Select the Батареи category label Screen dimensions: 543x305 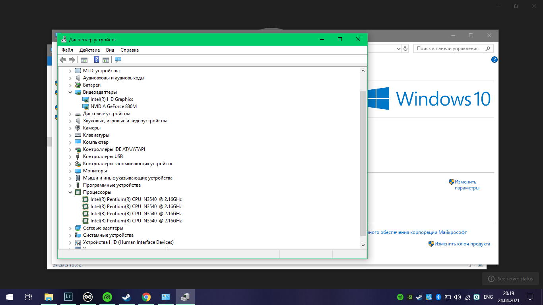click(92, 85)
